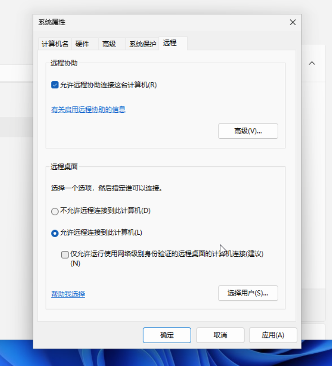
Task: Click the 取消 button
Action: 220,335
